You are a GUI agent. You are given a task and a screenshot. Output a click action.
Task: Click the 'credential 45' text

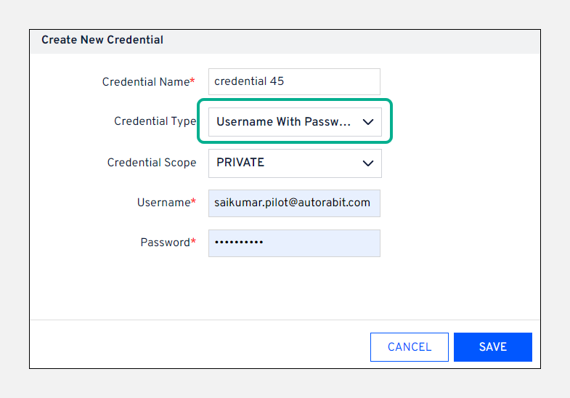point(249,82)
